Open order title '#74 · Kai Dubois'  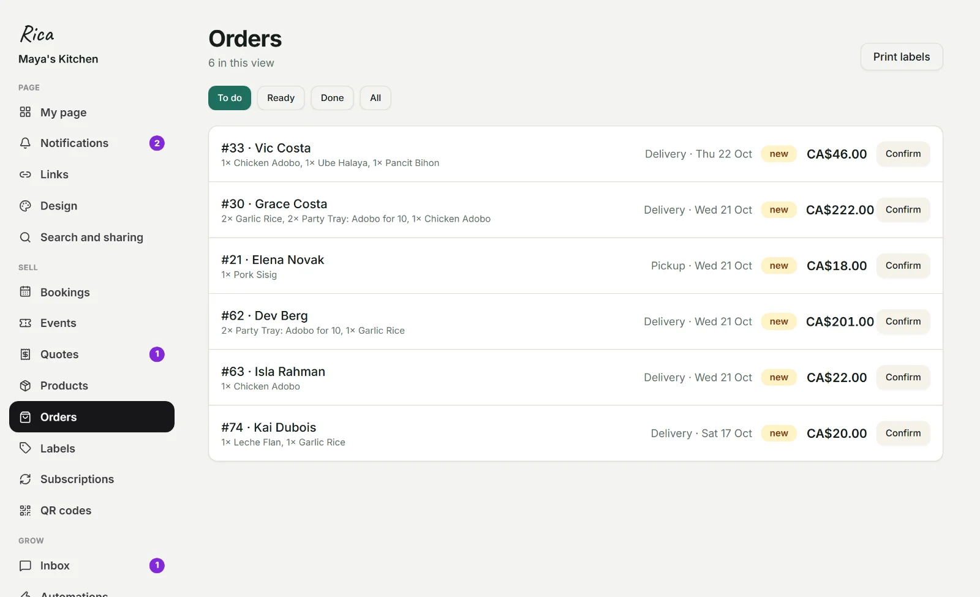pos(269,427)
